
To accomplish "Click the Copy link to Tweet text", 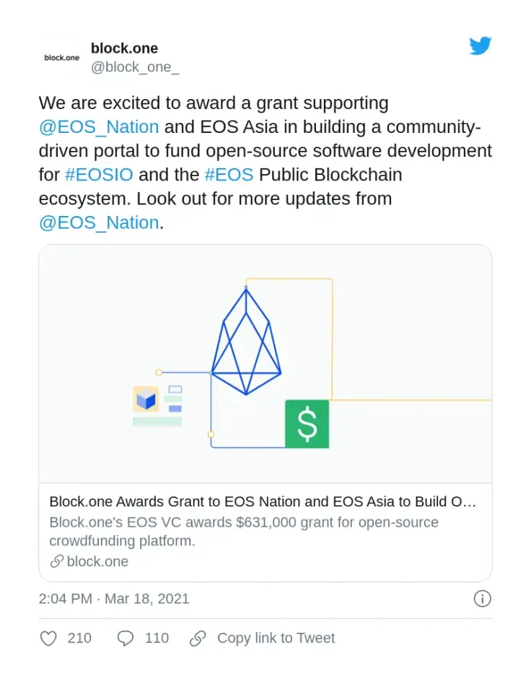I will coord(276,638).
